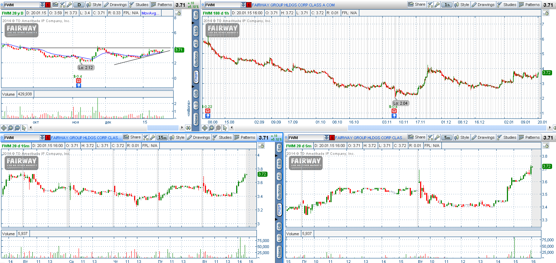This screenshot has height=263, width=556.
Task: Open Buttons tab in upper sidebar
Action: pos(196,59)
